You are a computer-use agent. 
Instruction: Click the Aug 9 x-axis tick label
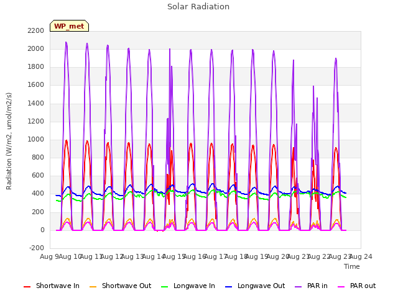[50, 256]
